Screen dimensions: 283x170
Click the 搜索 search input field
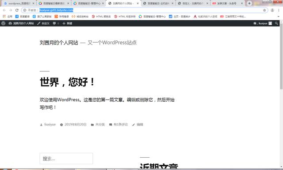pyautogui.click(x=66, y=159)
